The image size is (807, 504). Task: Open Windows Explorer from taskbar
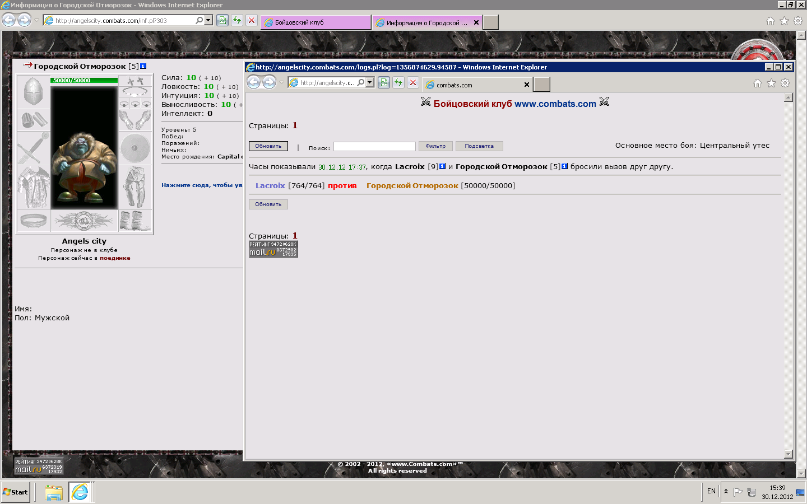pyautogui.click(x=54, y=492)
